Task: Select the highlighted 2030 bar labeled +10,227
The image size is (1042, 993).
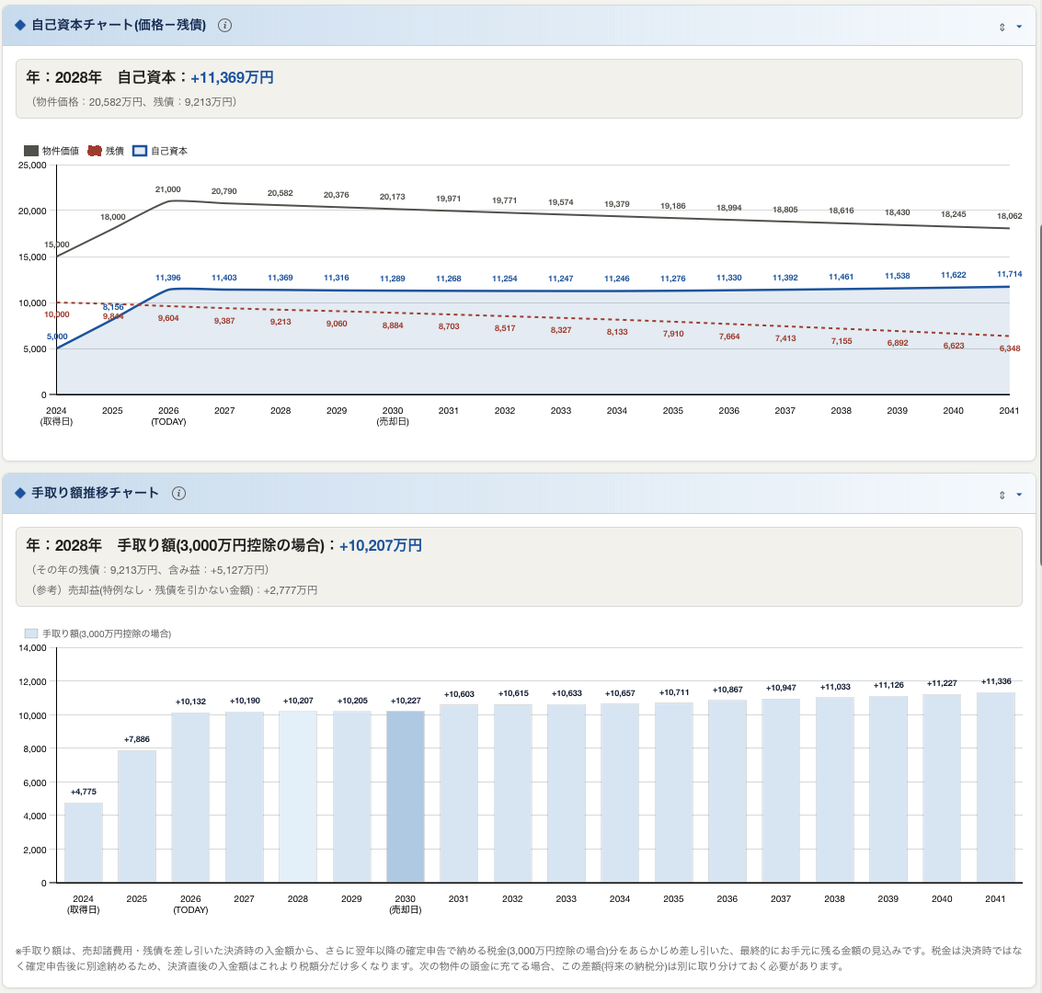Action: [x=406, y=797]
